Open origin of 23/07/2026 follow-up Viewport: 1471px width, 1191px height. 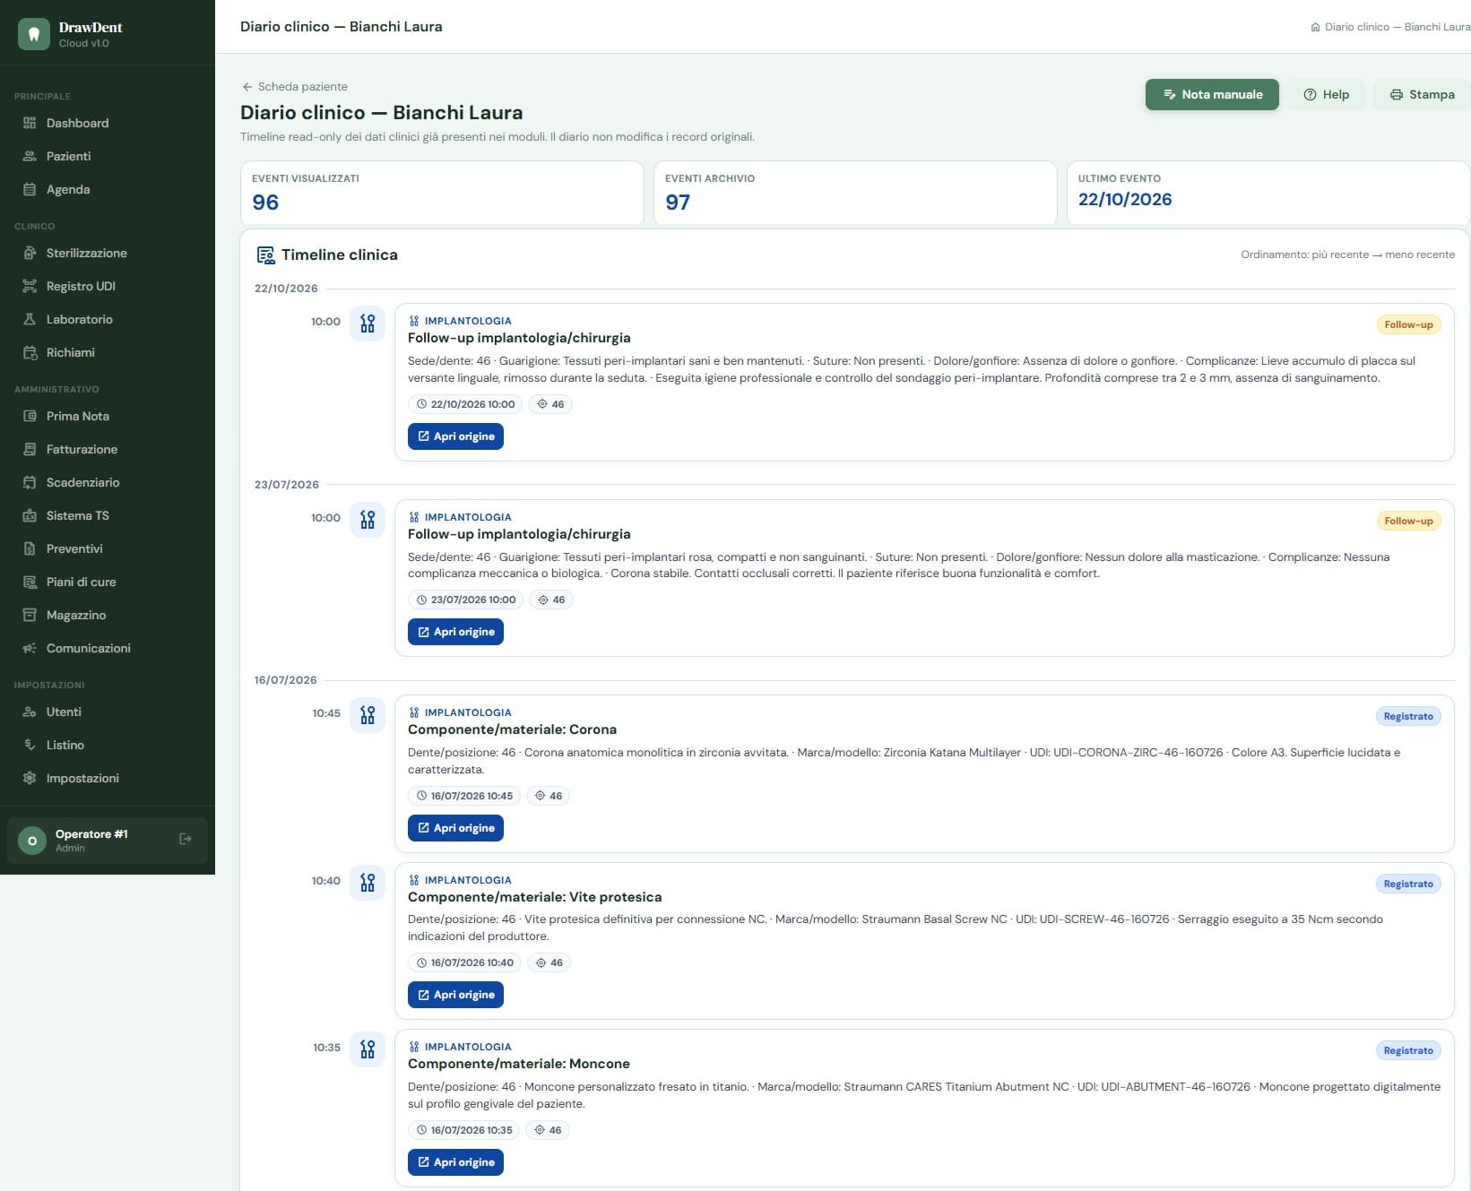[x=455, y=632]
